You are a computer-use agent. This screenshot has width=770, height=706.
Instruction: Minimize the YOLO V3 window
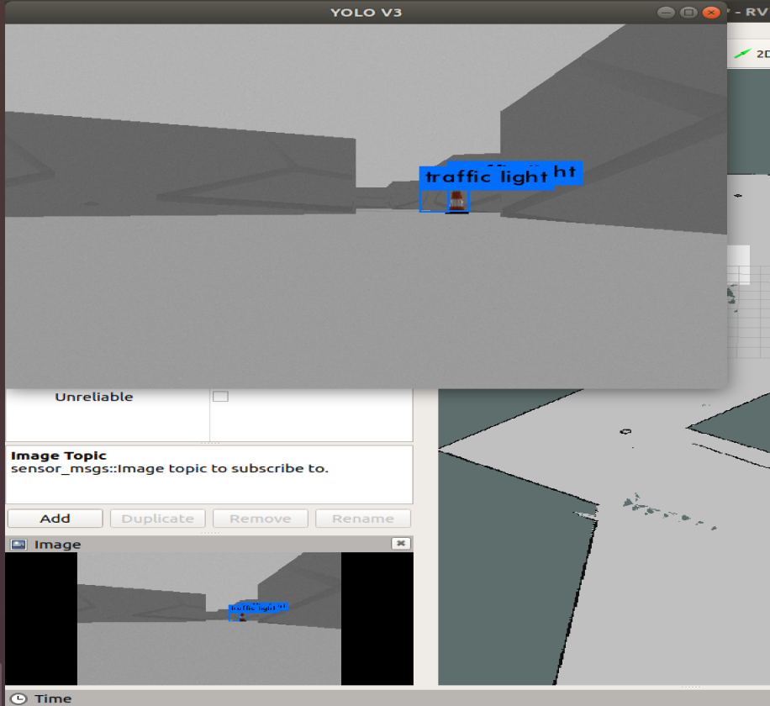(666, 13)
